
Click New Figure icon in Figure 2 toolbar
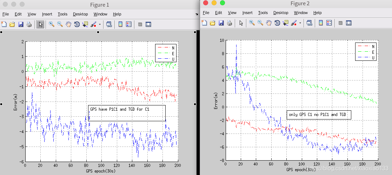tap(204, 23)
